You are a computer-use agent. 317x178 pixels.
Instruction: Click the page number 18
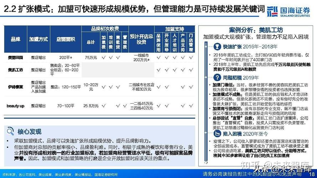(x=312, y=174)
